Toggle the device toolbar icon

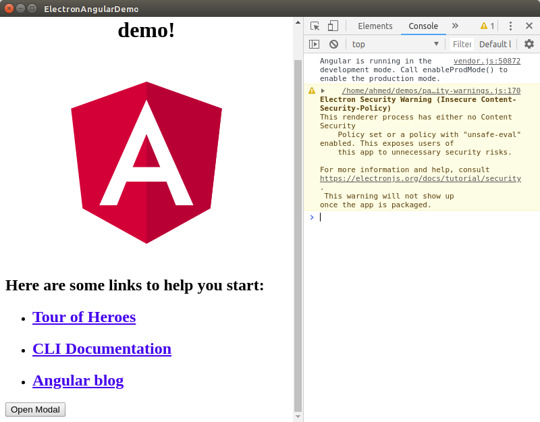click(333, 26)
